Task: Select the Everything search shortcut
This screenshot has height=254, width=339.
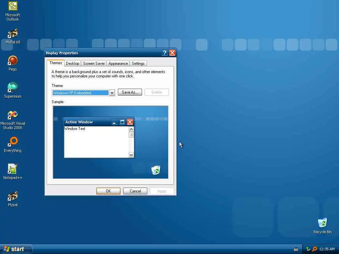Action: coord(13,145)
